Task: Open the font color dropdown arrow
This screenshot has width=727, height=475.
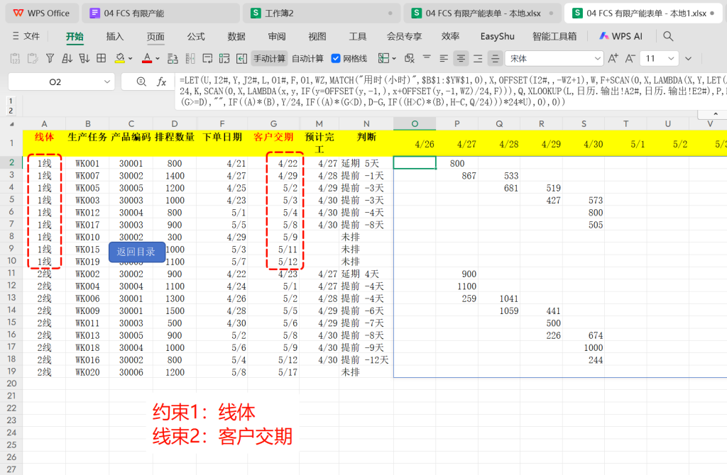Action: [158, 59]
